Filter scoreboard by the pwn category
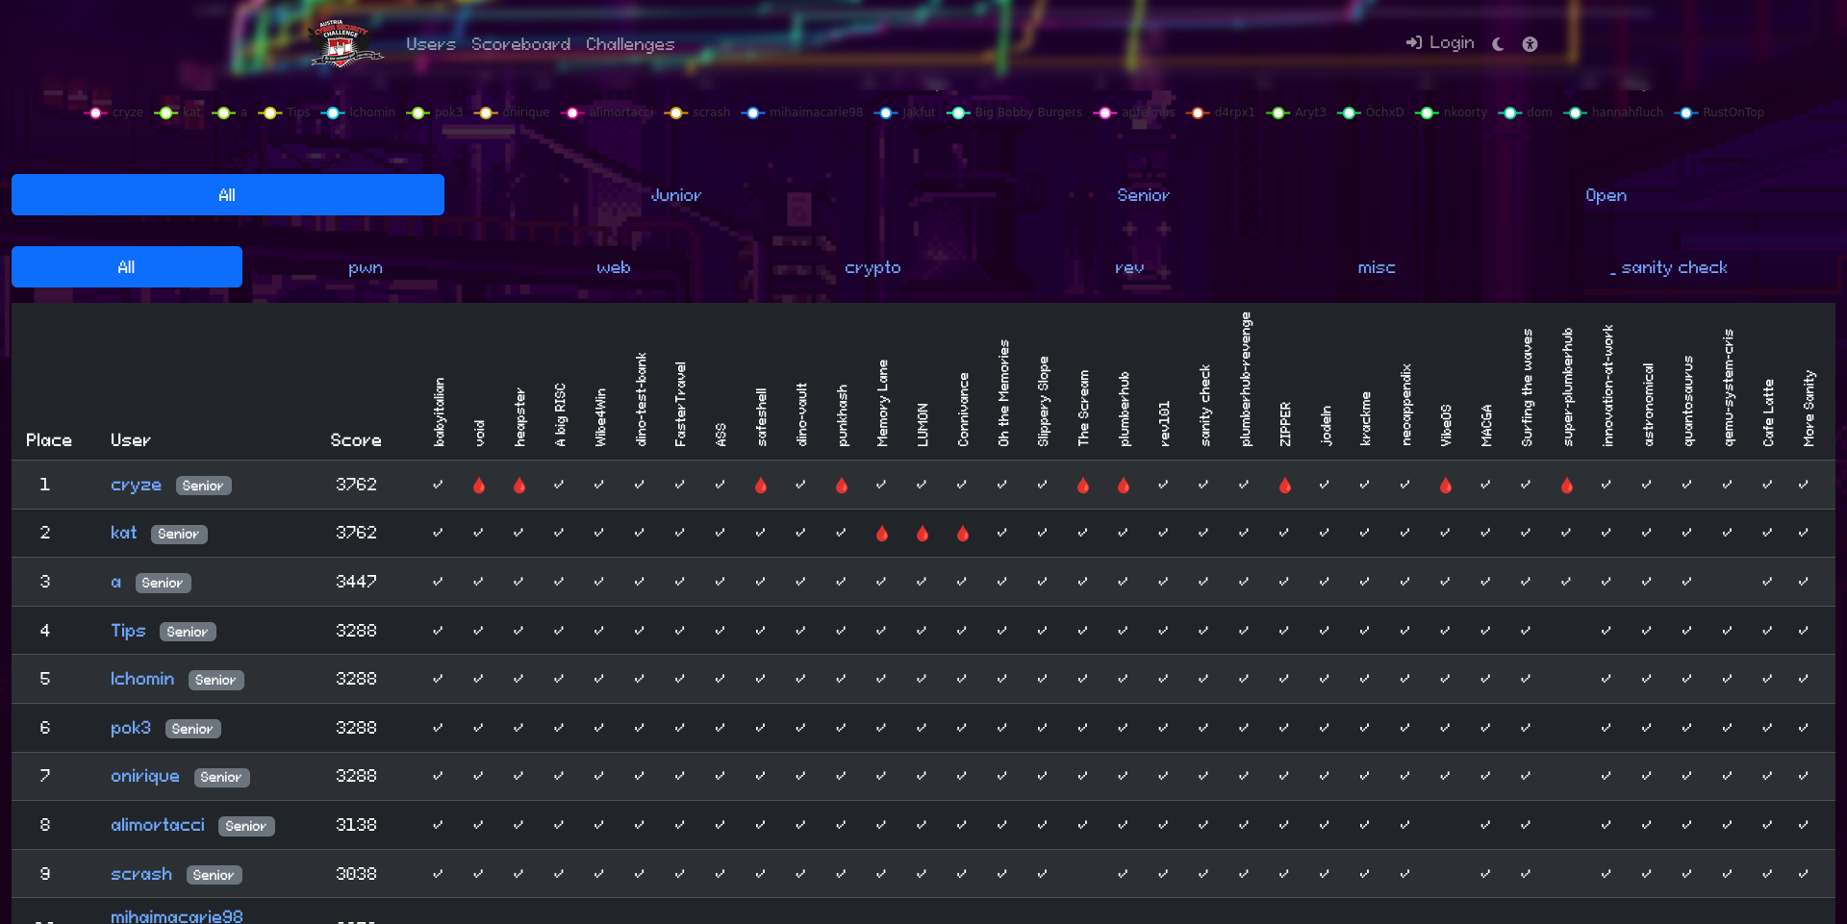 coord(366,267)
